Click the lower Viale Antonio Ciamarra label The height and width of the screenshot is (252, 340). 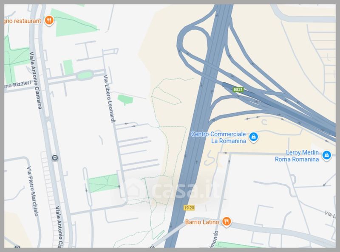click(59, 227)
